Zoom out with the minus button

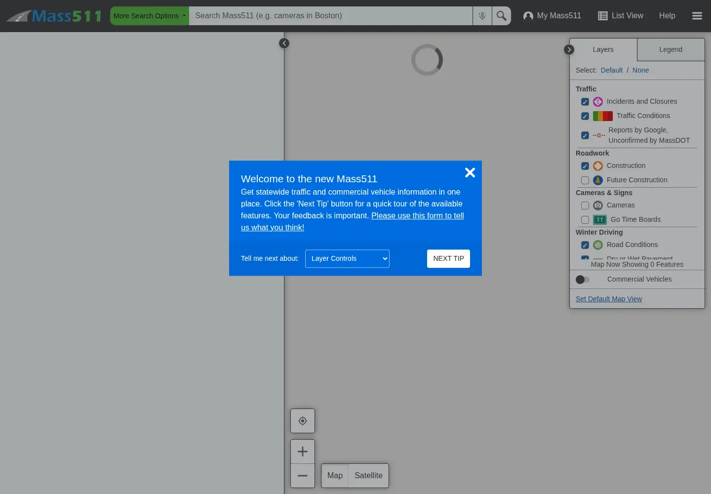pyautogui.click(x=303, y=476)
